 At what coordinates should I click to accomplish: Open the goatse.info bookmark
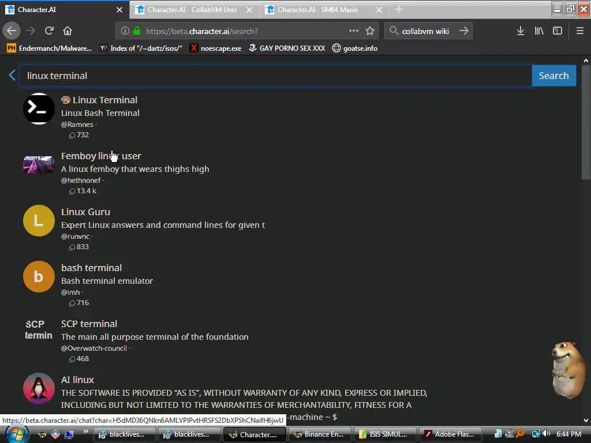pos(355,48)
